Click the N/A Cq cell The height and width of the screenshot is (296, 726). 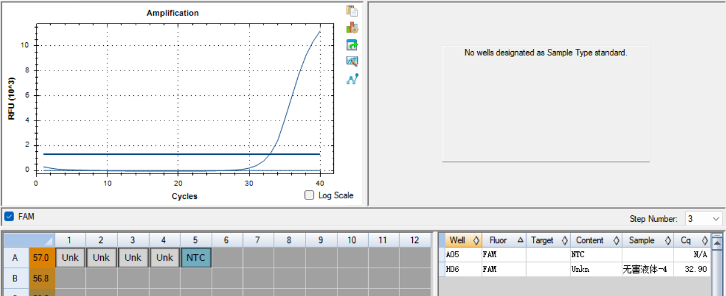[x=692, y=255]
